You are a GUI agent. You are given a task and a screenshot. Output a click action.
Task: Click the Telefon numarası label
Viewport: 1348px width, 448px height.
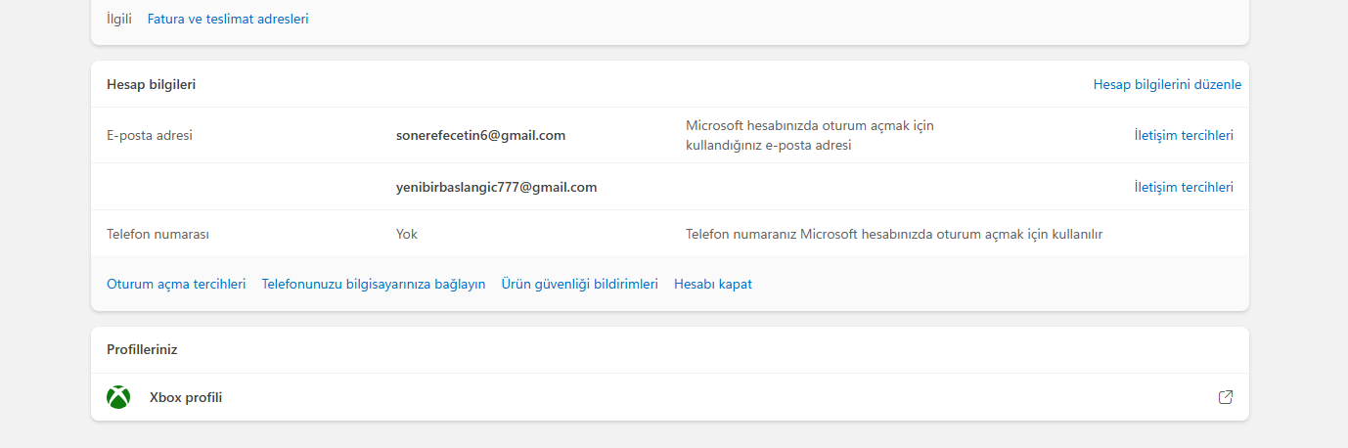tap(158, 234)
